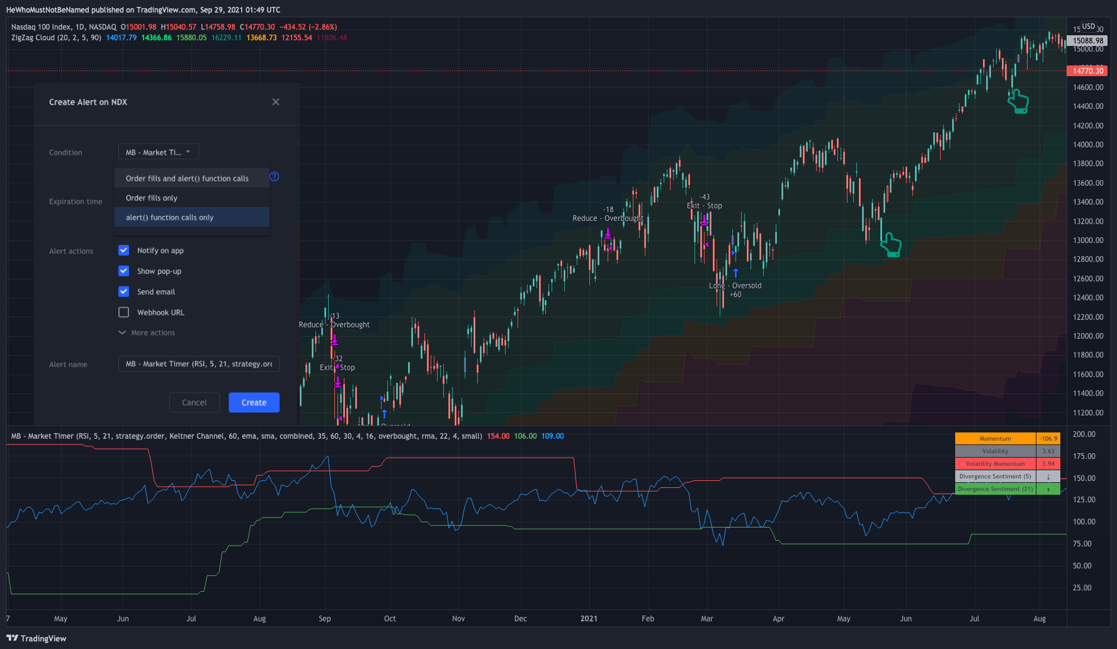Enable Webhook URL checkbox
Viewport: 1117px width, 649px height.
point(124,312)
